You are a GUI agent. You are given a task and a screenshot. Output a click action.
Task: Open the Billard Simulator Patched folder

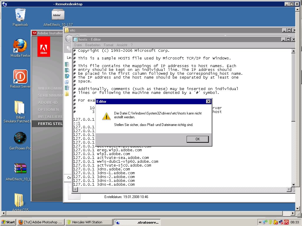point(20,108)
